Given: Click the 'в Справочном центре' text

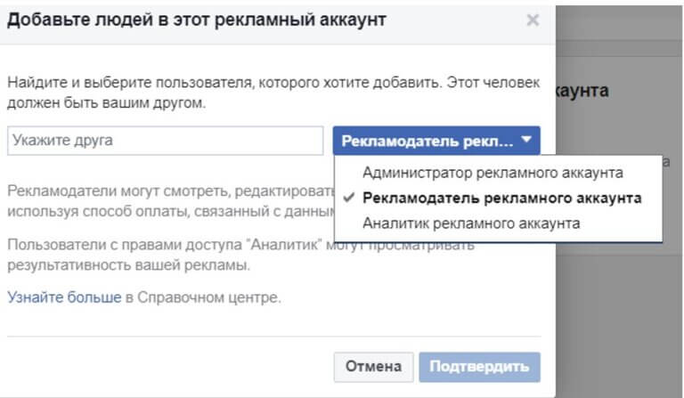Looking at the screenshot, I should 203,297.
